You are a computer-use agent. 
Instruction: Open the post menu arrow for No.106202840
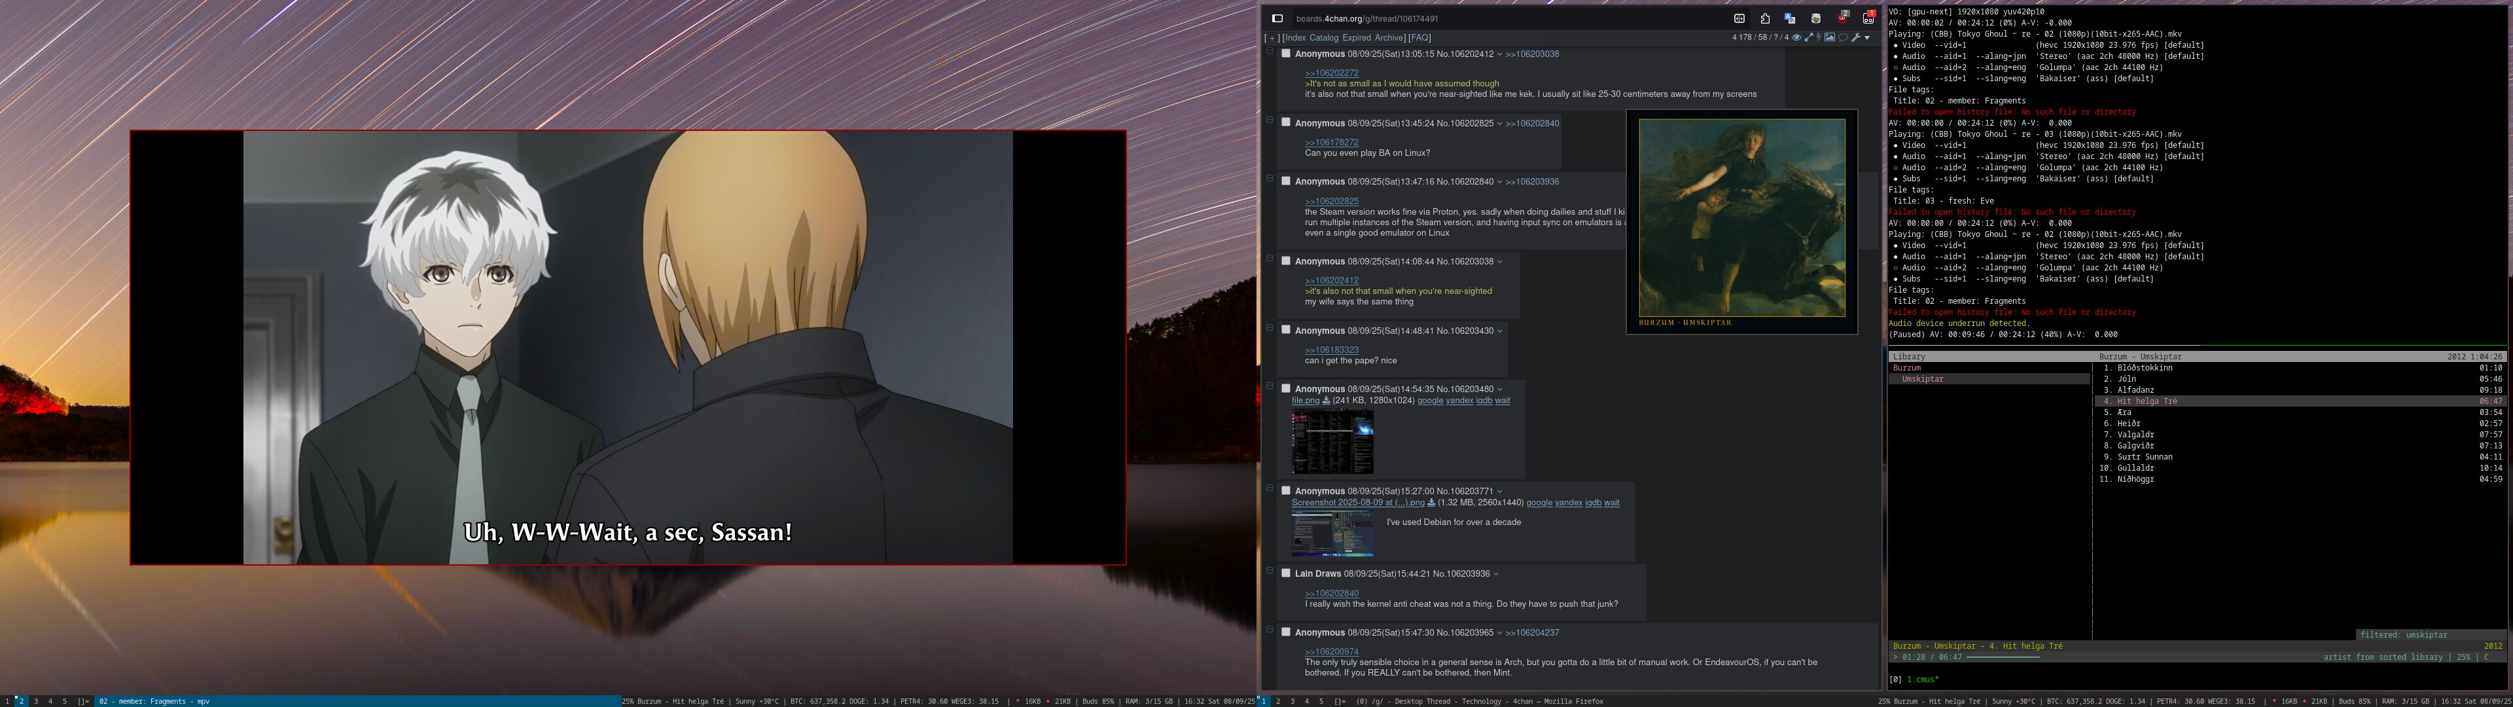coord(1501,181)
